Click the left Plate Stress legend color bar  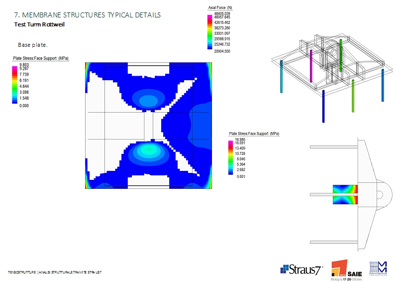click(15, 84)
